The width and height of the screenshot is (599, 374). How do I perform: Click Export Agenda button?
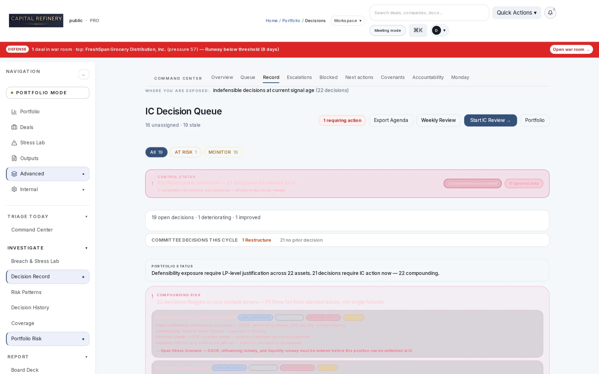click(x=391, y=120)
